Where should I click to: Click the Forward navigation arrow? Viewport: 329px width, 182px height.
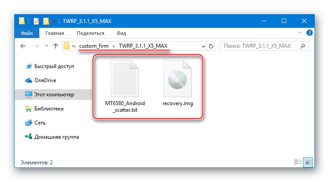[36, 46]
